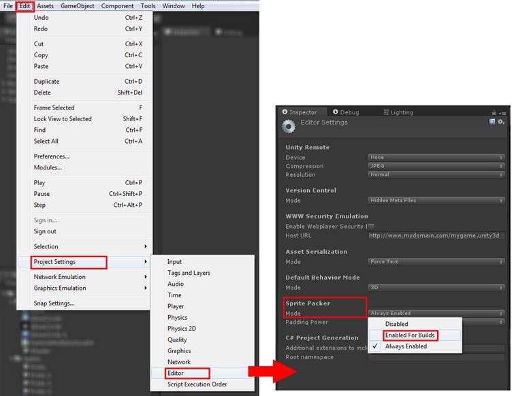Viewport: 514px width, 396px height.
Task: Open Modules... from Edit menu
Action: tap(85, 167)
